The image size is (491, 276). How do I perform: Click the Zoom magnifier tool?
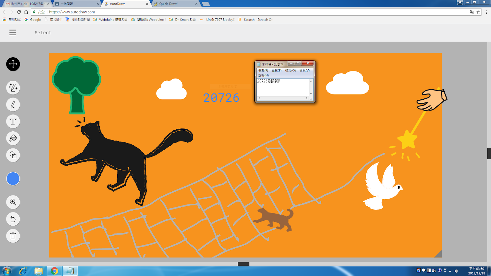pyautogui.click(x=13, y=202)
